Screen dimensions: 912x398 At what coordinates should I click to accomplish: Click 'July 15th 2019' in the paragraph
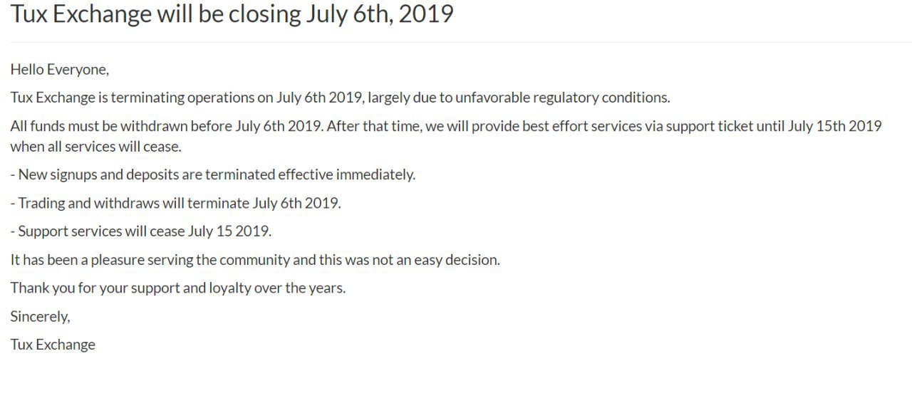(835, 127)
